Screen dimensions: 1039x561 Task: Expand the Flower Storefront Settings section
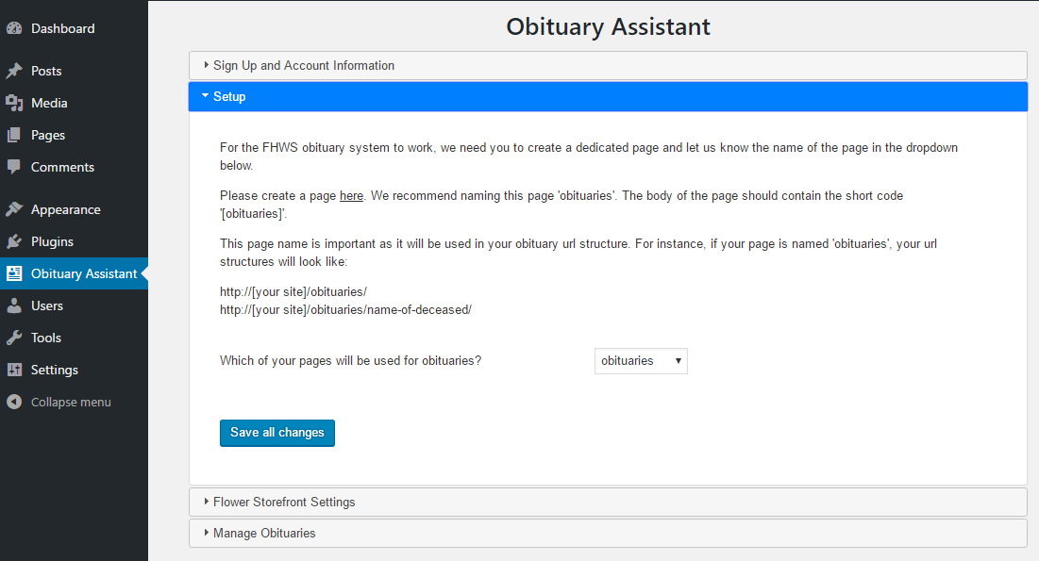click(x=284, y=503)
